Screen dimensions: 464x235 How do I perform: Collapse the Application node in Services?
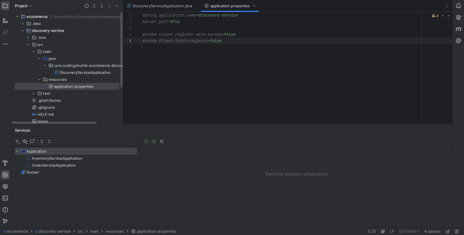tap(17, 151)
